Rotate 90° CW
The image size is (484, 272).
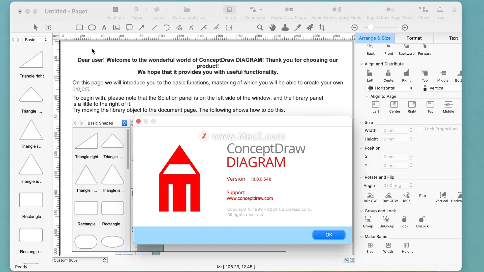coord(370,197)
